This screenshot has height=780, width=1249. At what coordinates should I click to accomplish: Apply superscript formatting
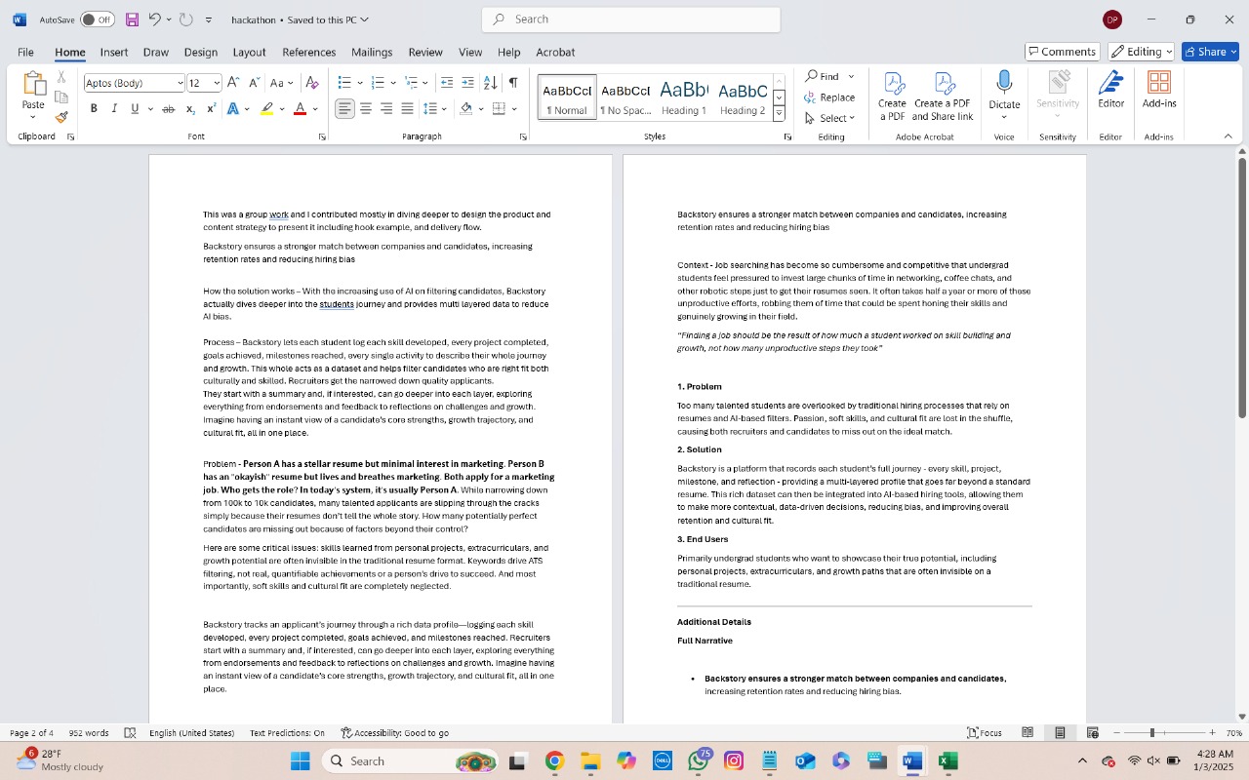(211, 109)
